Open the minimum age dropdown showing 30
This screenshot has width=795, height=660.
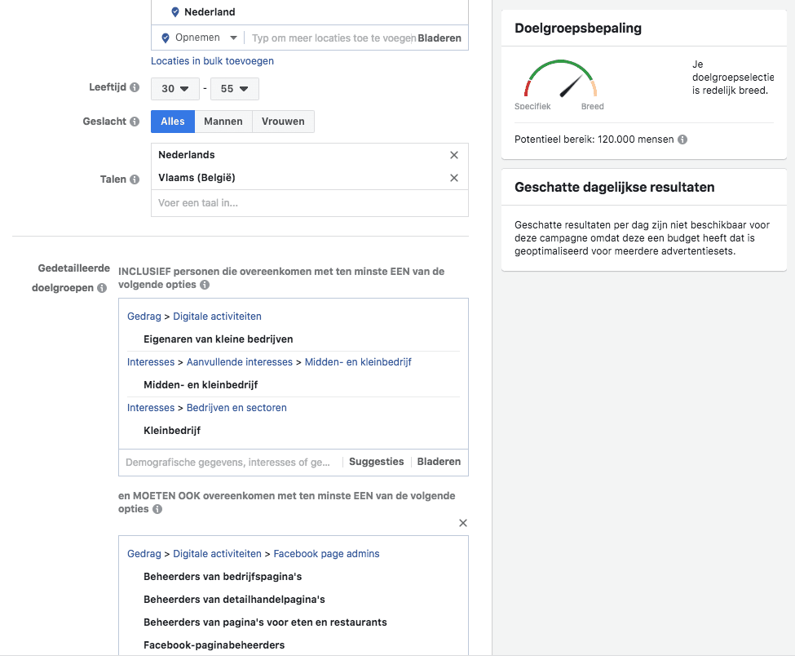[x=174, y=88]
